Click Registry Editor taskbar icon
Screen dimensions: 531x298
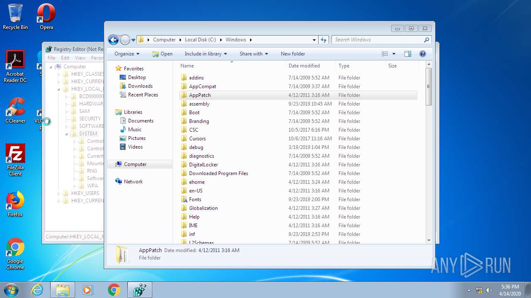click(139, 290)
